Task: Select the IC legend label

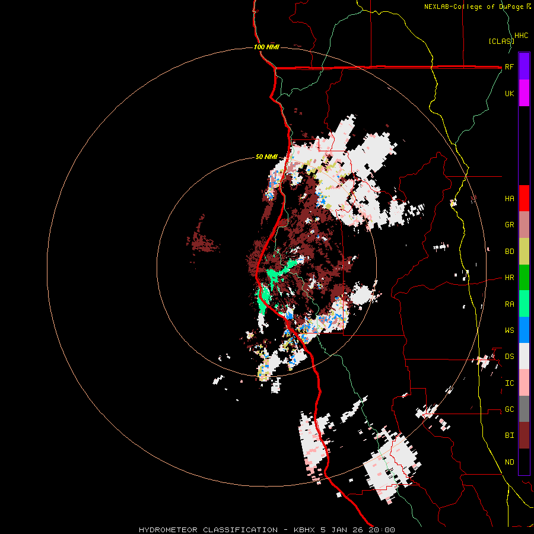Action: 510,383
